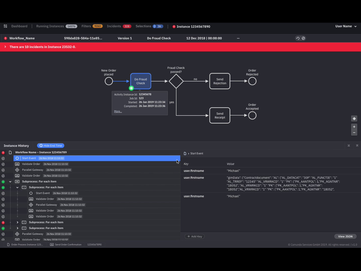Collapse the bottom panel with down-arrow icon
This screenshot has width=361, height=271.
tap(349, 146)
